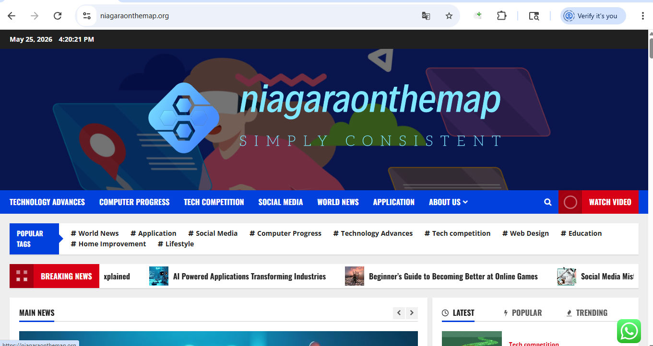This screenshot has width=653, height=346.
Task: Click the AI Powered Applications news thumbnail
Action: 159,276
